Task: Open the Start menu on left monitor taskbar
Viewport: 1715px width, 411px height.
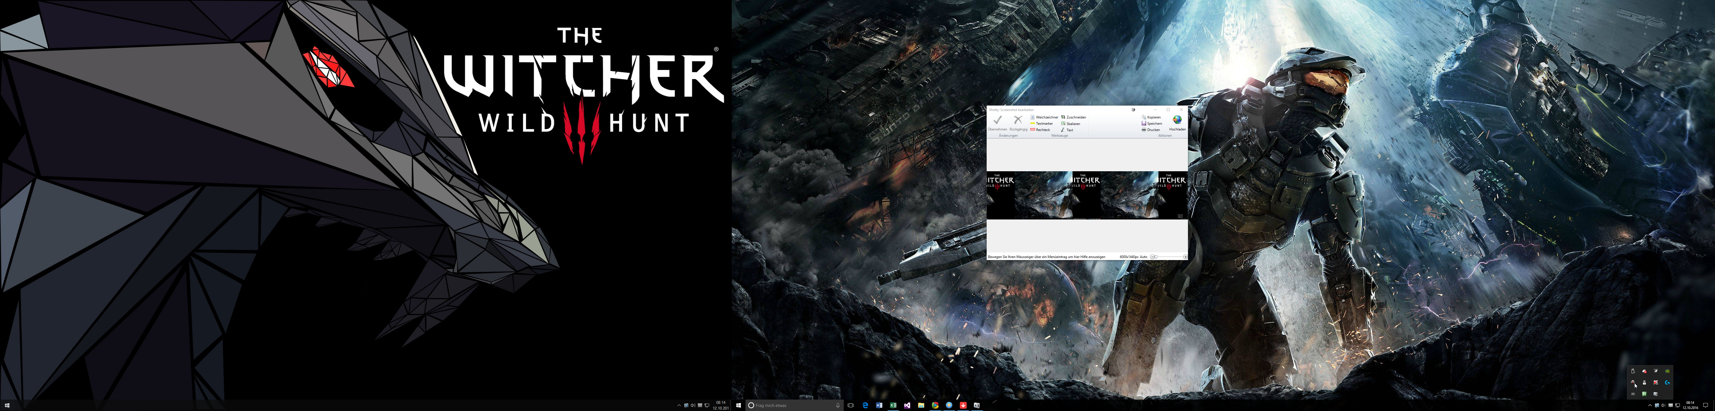Action: coord(7,405)
